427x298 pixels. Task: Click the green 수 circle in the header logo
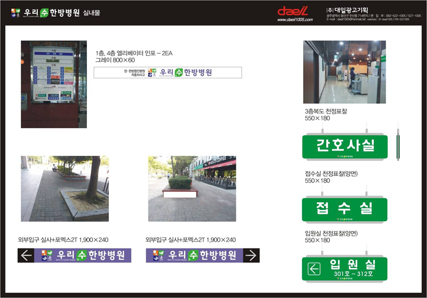45,12
